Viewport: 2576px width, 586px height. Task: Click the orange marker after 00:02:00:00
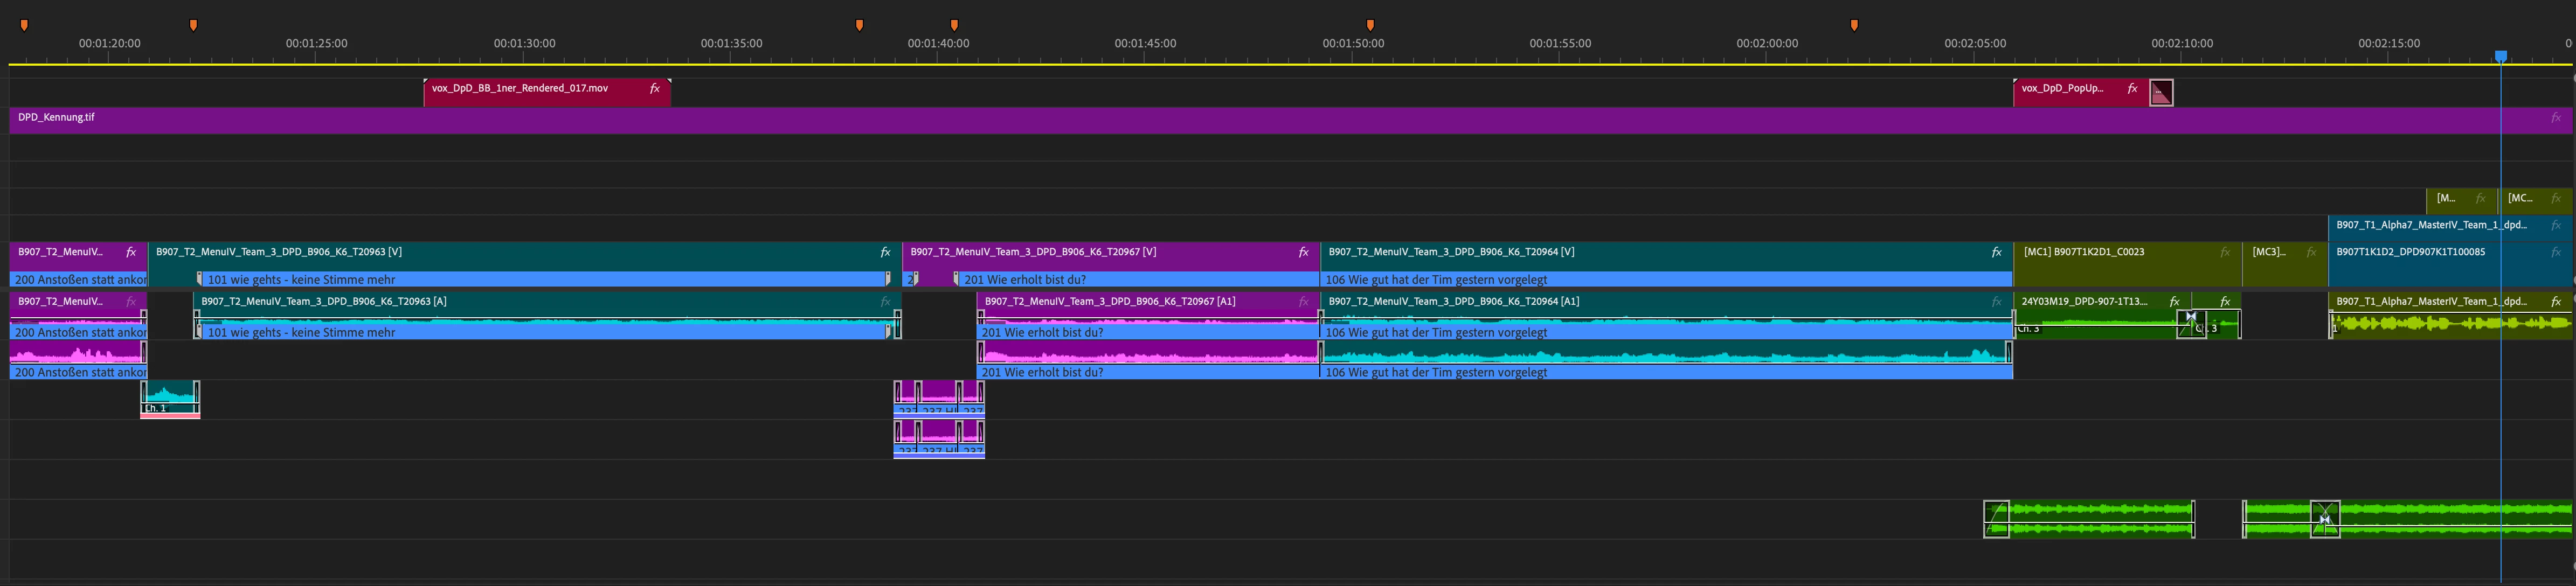pos(1854,25)
